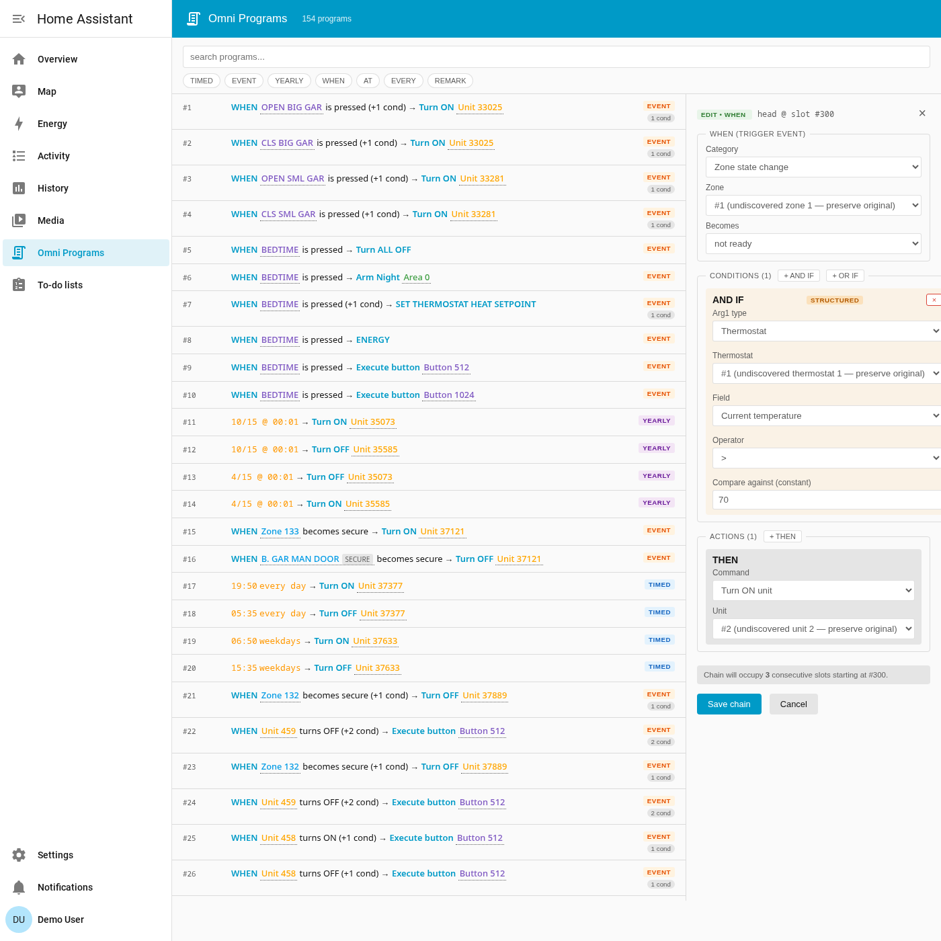Open the OPEN BIG GAR button link
The width and height of the screenshot is (941, 941).
(292, 108)
